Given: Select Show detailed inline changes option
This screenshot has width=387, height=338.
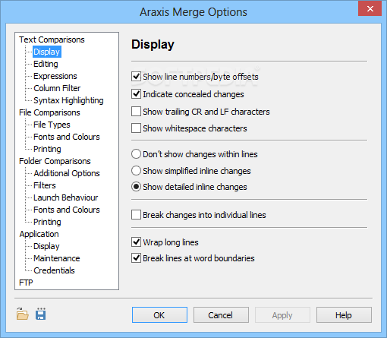Looking at the screenshot, I should coord(136,187).
